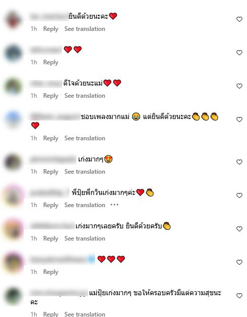See translation of 'แม่ปุ้ยเก่งมากๆ' comment

click(85, 314)
